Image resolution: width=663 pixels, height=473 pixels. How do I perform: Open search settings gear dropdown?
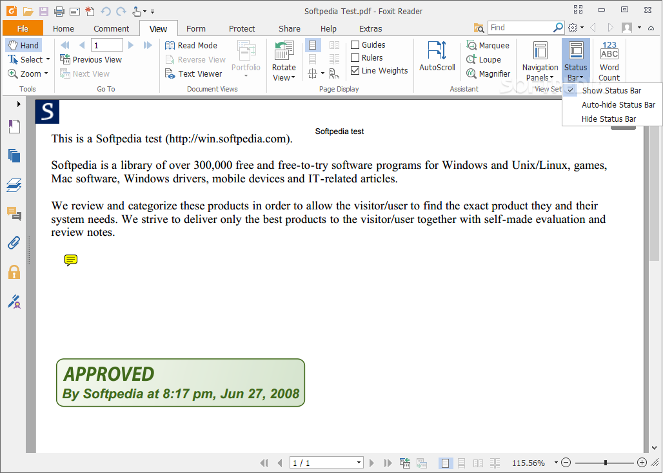tap(575, 28)
